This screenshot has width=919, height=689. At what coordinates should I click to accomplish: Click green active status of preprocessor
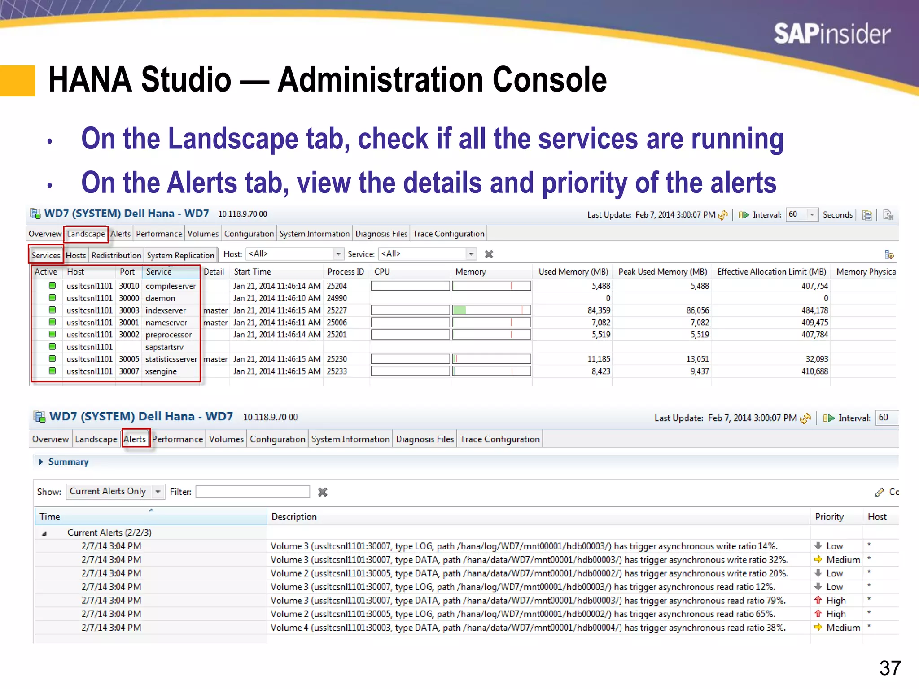52,334
